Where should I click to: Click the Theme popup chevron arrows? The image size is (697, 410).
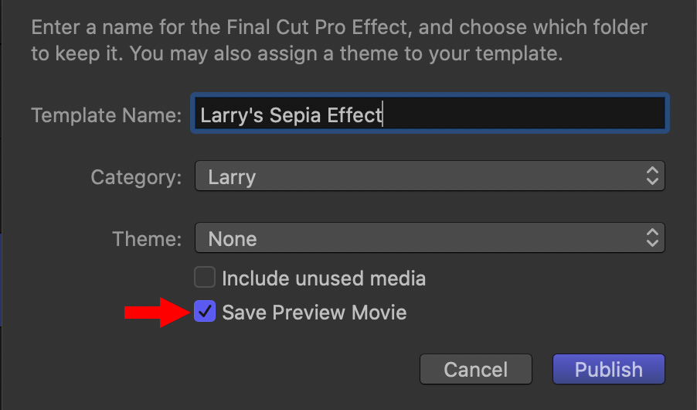[653, 237]
